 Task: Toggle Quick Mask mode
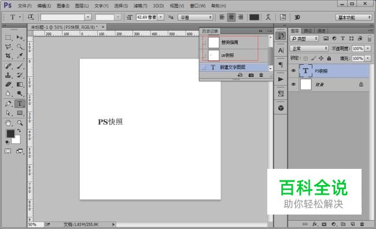point(8,151)
